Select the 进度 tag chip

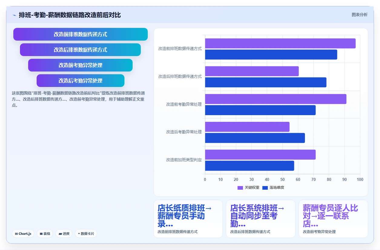64,234
